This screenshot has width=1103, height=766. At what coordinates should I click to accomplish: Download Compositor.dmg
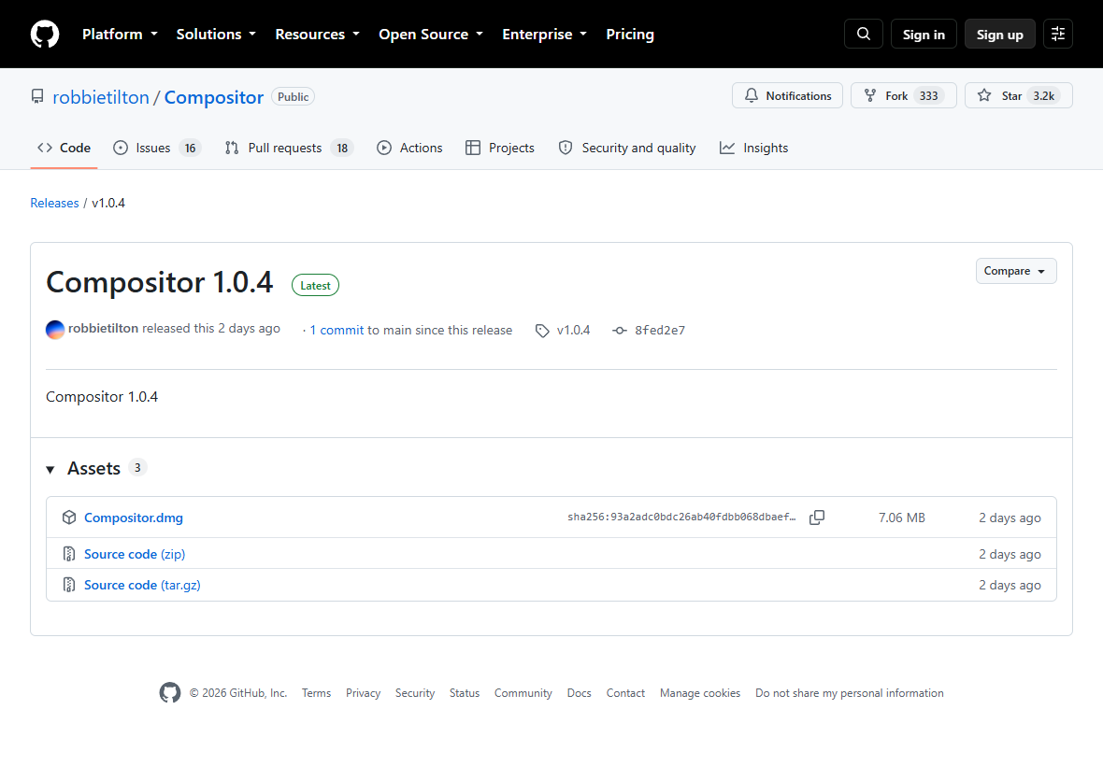pos(134,518)
